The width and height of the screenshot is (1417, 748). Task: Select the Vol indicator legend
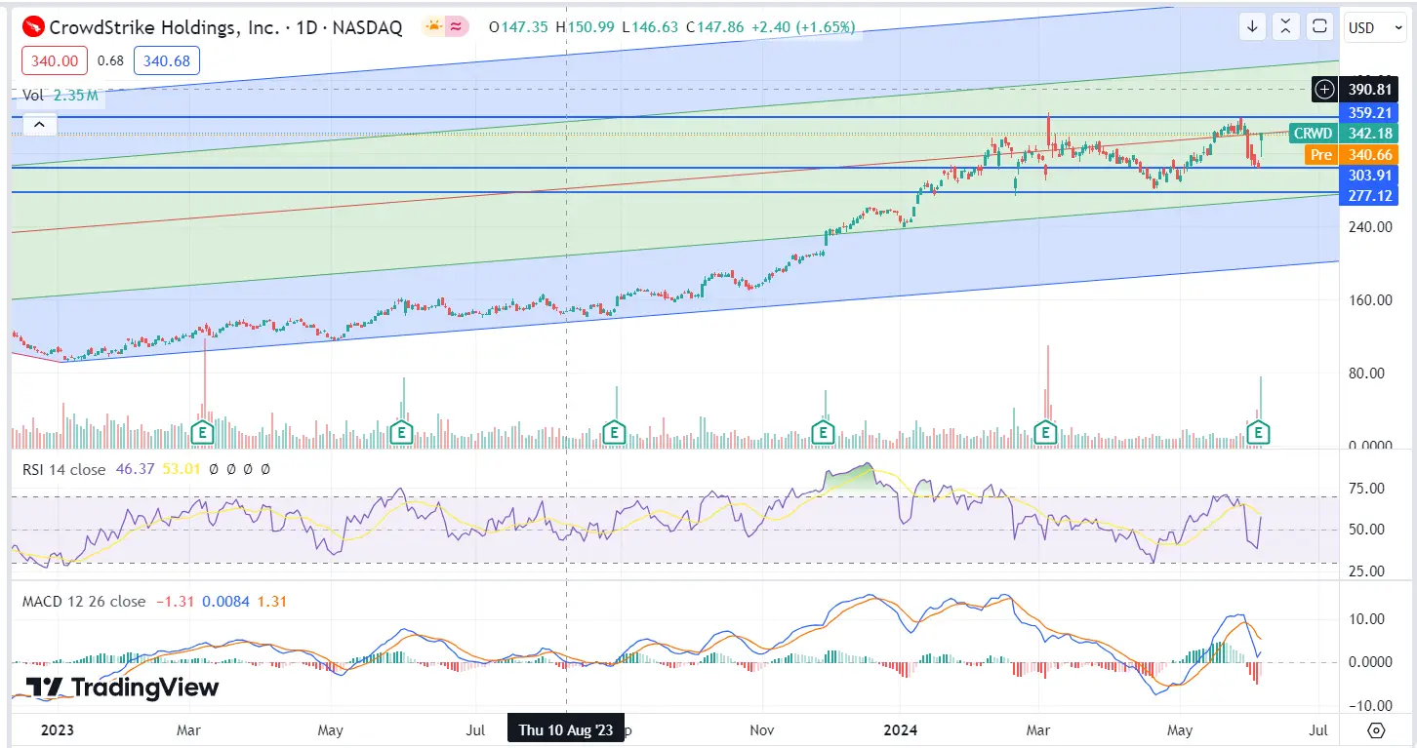pos(33,96)
